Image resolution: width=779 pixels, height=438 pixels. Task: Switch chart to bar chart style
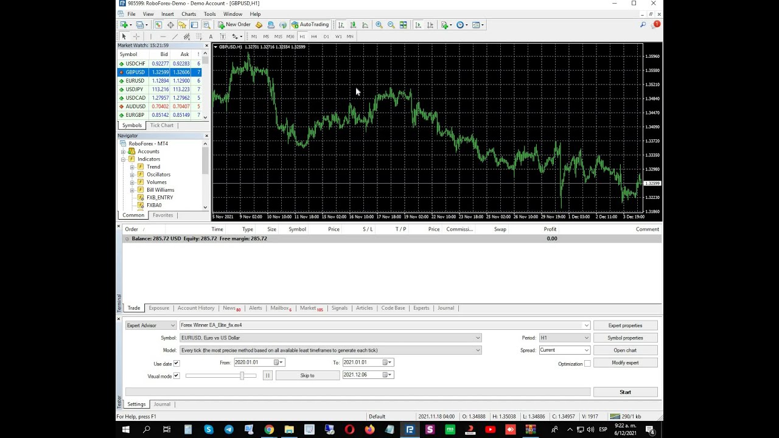pyautogui.click(x=341, y=25)
